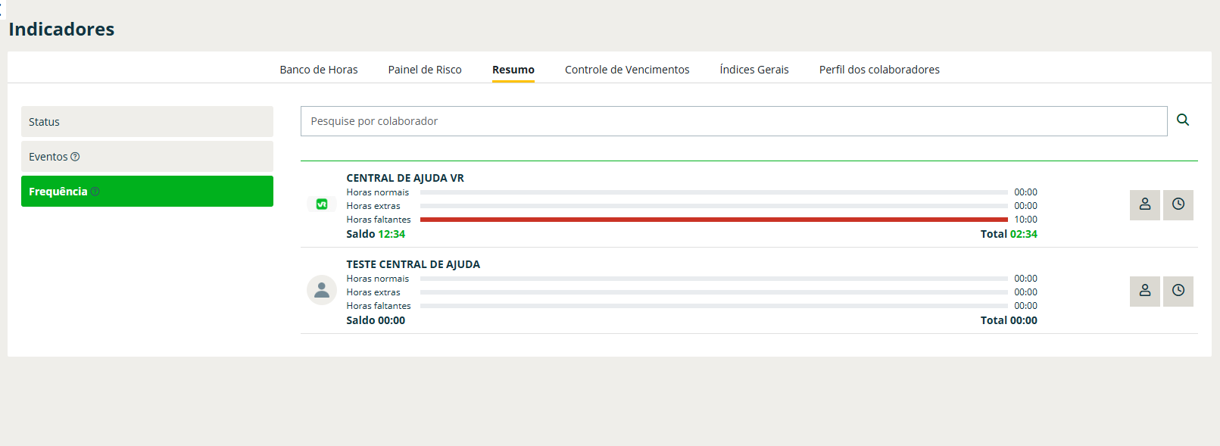Image resolution: width=1220 pixels, height=446 pixels.
Task: Open clock icon for TESTE CENTRAL DE AJUDA
Action: point(1178,291)
